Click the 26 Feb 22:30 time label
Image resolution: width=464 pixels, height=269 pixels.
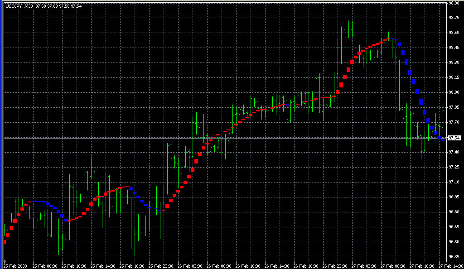335,266
